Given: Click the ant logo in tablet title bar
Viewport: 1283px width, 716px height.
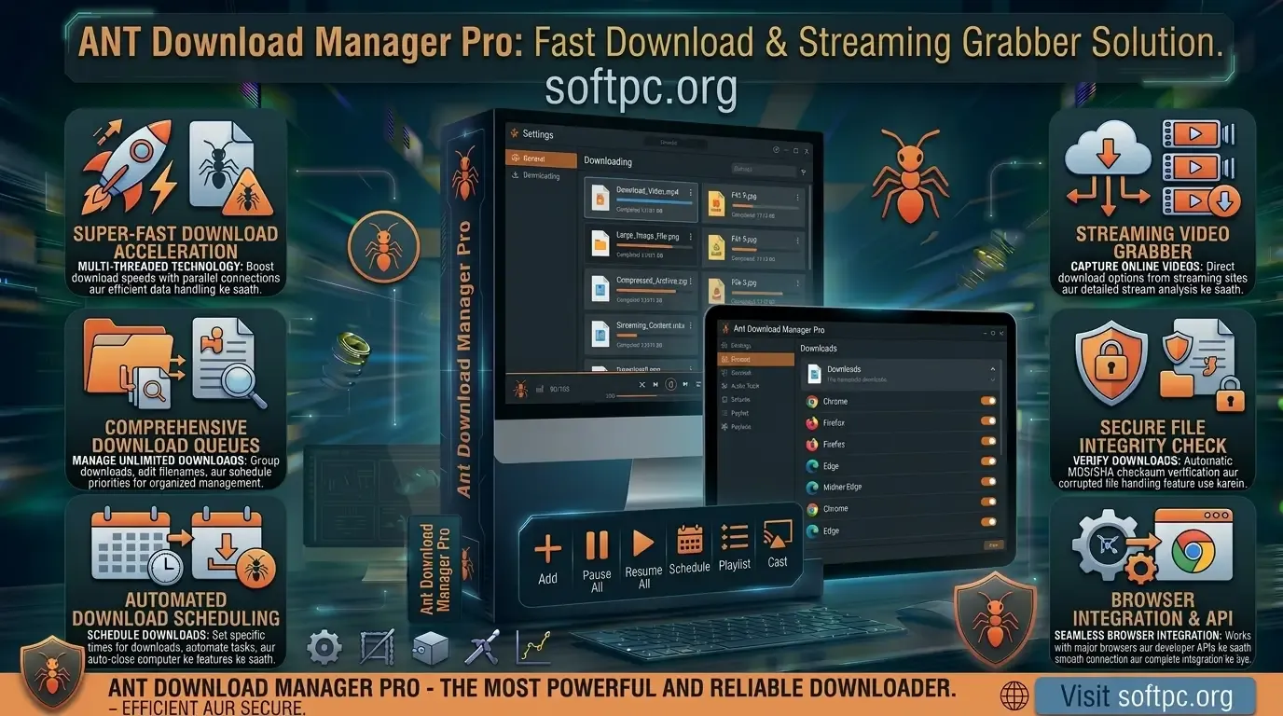Looking at the screenshot, I should tap(724, 329).
